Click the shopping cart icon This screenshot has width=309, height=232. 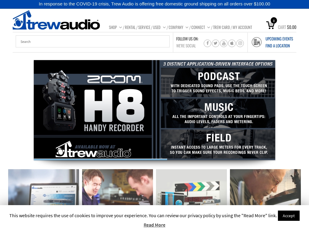pos(270,25)
